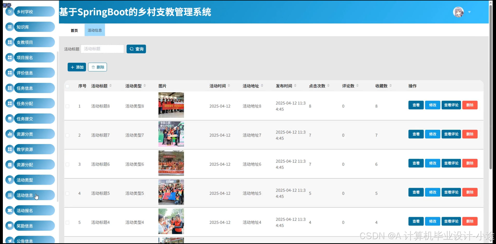
Task: Click red 删除 for 活动标题5
Action: click(470, 192)
